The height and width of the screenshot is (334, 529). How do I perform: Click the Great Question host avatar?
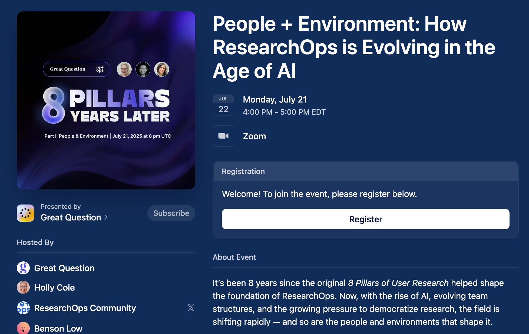pyautogui.click(x=23, y=268)
